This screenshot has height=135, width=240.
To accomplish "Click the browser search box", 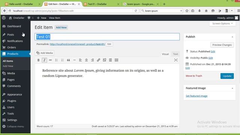I will tap(162, 11).
